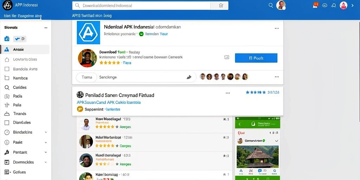Viewport: 360px width, 180px height.
Task: Open the circular A logo in header
Action: pos(8,5)
